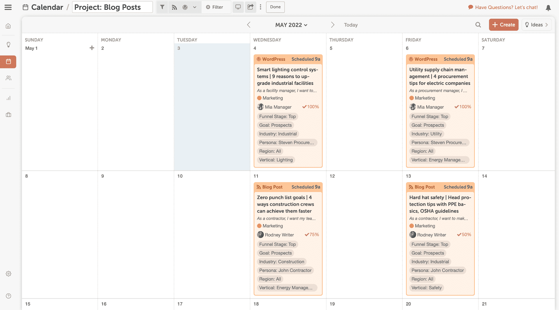Open Utility supply chain management post

coord(440,76)
